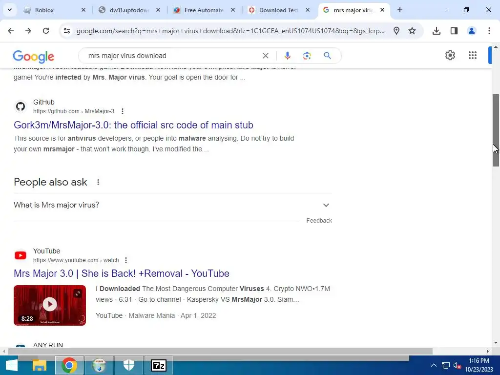Screen dimensions: 500x375
Task: Open File Explorer from taskbar
Action: pos(39,365)
